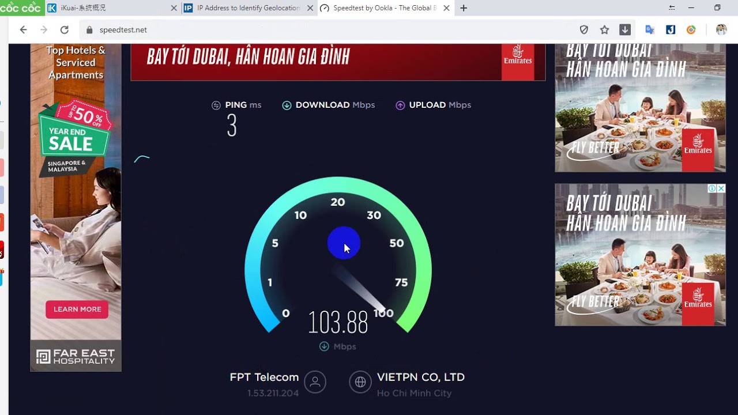Click the user icon beside FPT Telecom

(315, 382)
